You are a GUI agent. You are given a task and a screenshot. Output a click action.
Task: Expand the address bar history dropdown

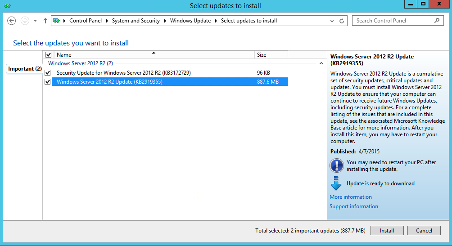[332, 21]
